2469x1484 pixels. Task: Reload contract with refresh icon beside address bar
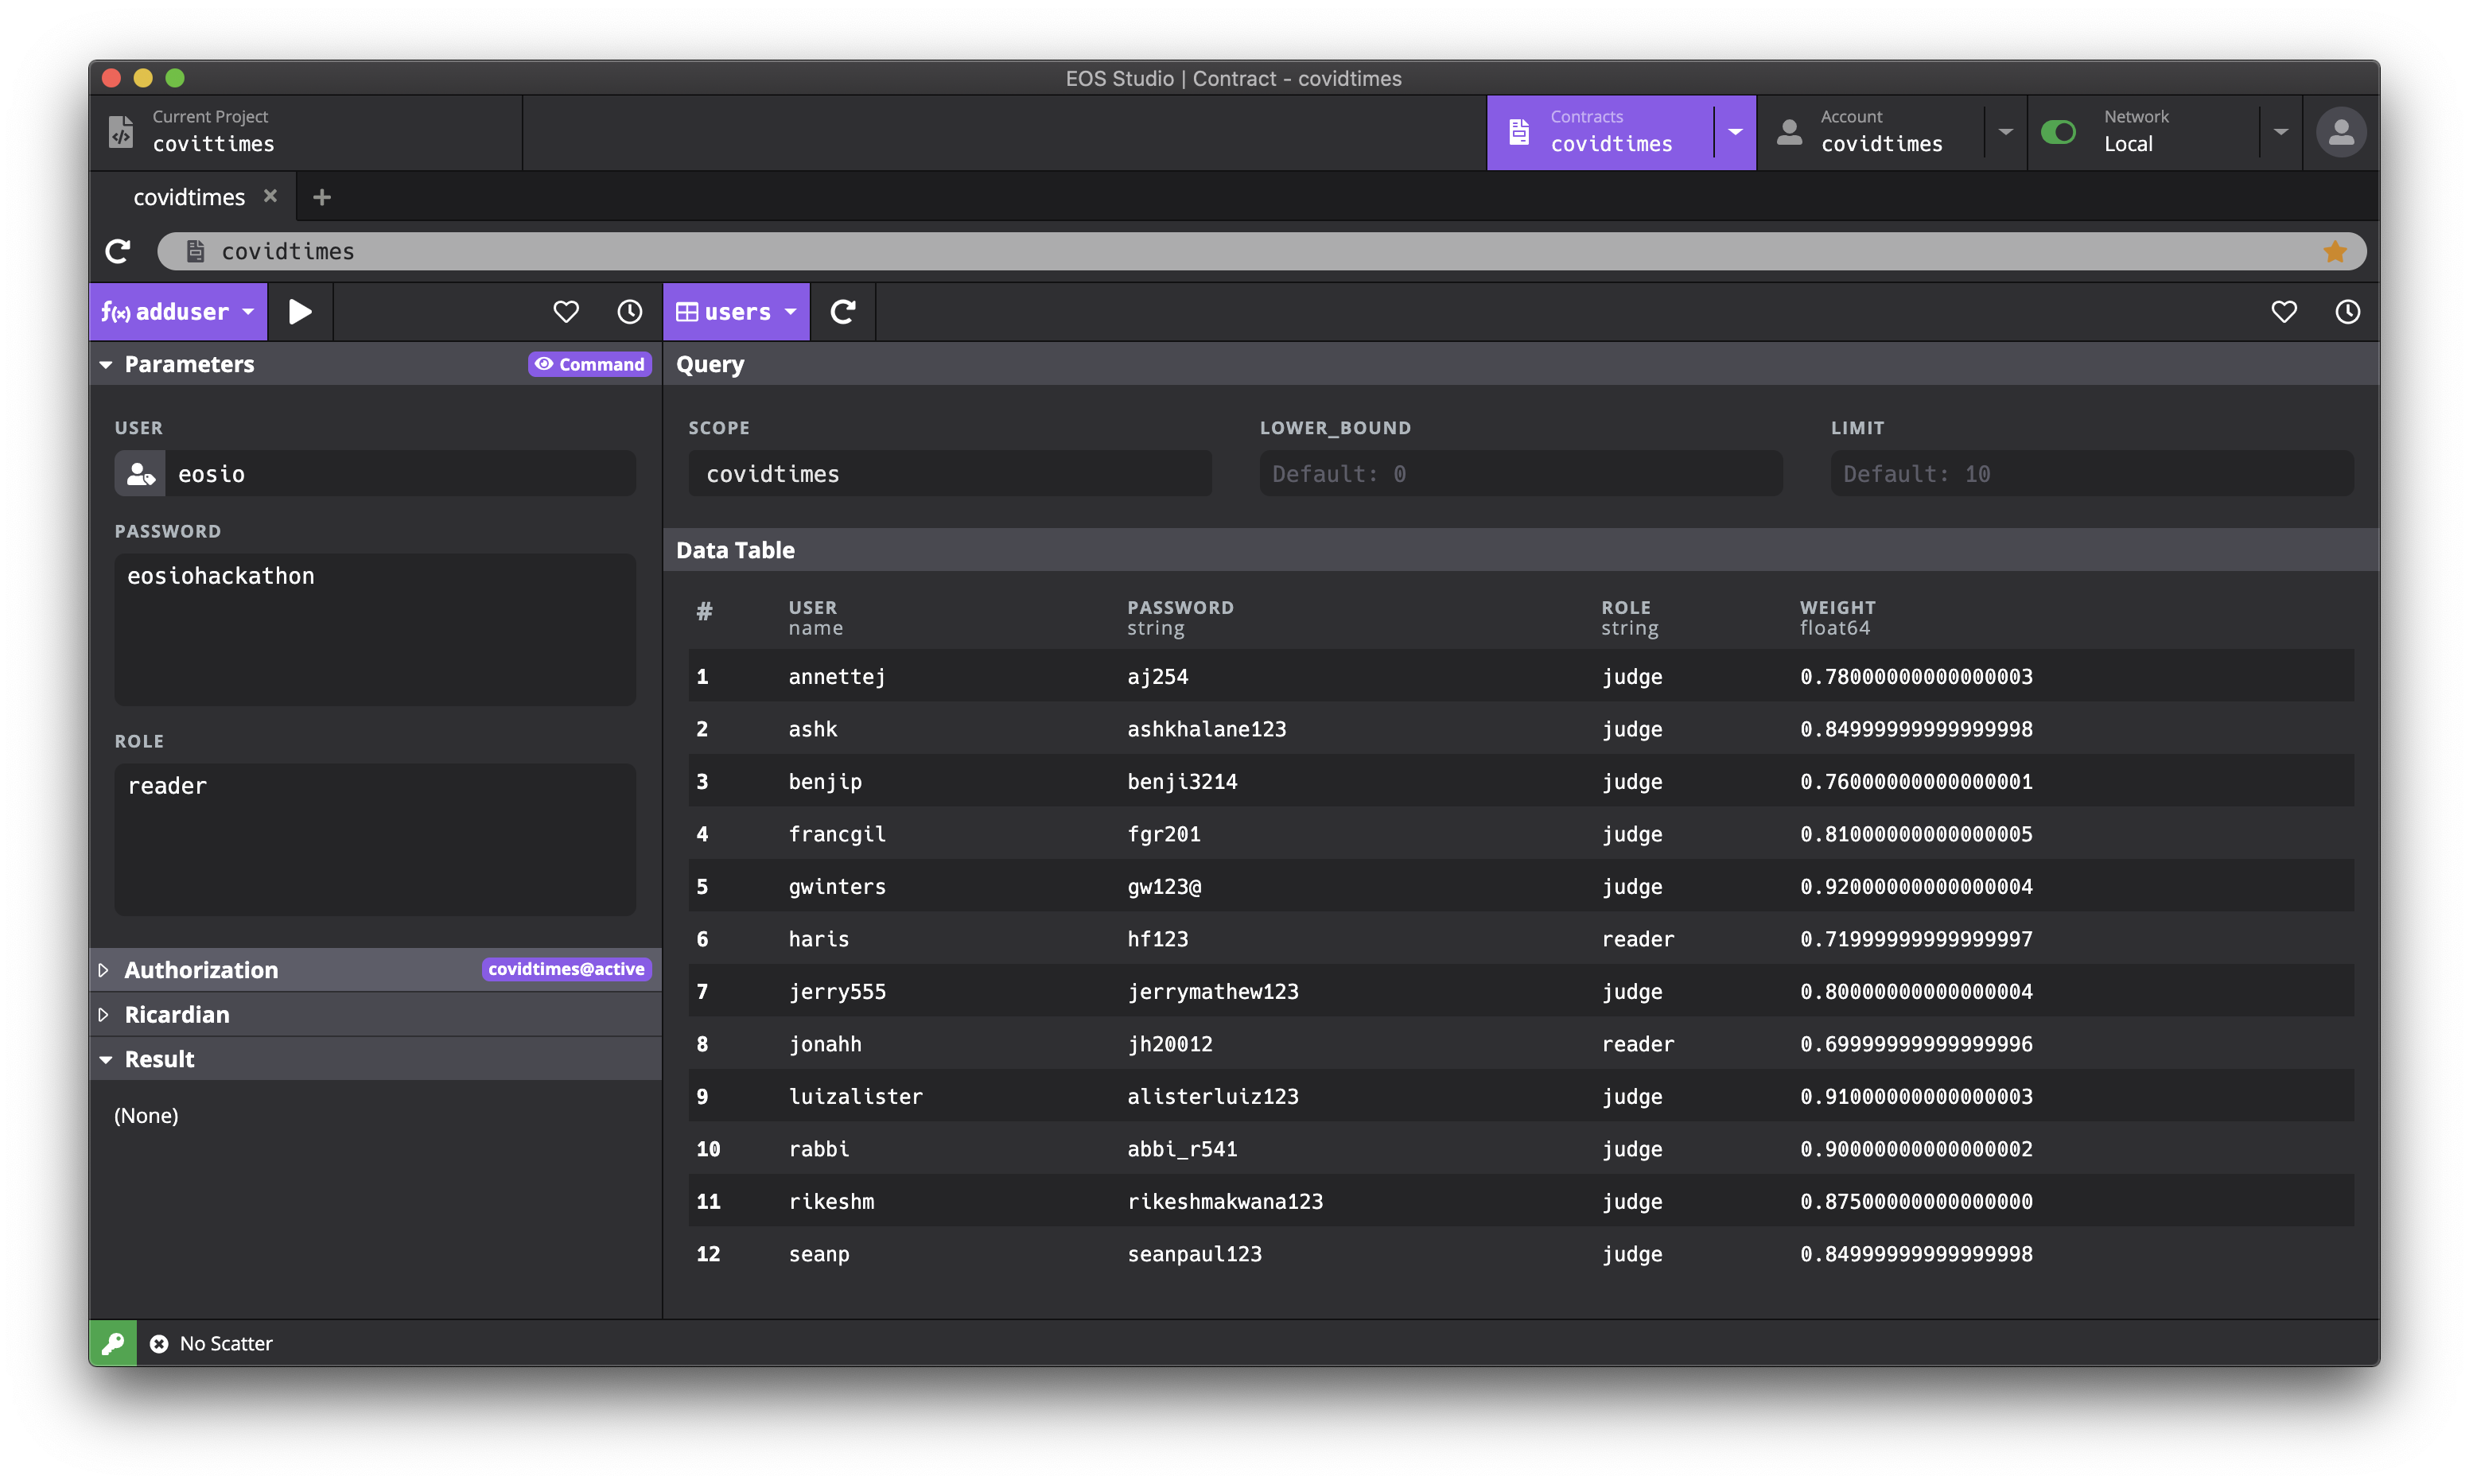point(118,251)
